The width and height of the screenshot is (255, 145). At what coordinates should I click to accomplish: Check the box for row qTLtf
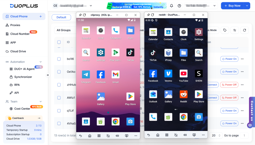pos(59,111)
